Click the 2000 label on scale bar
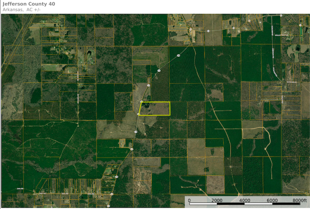This screenshot has width=310, height=209. [x=217, y=200]
